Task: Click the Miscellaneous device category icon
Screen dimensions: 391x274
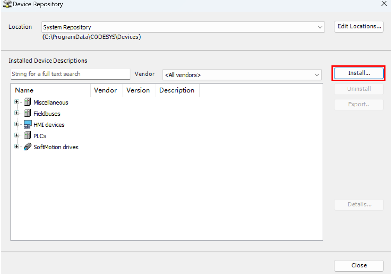Action: point(27,103)
